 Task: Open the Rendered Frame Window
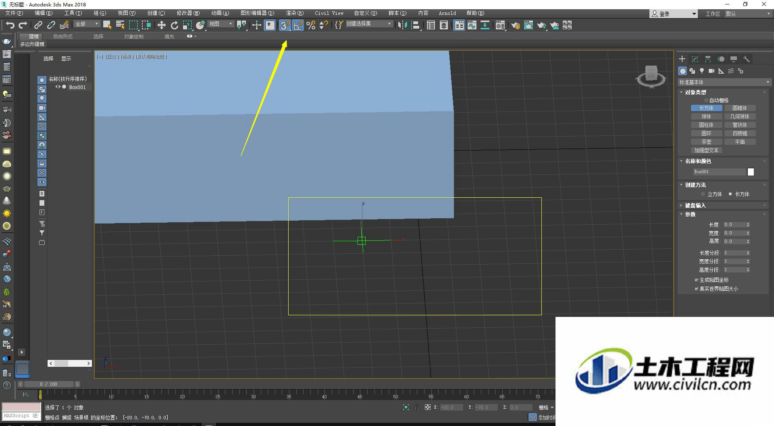pos(528,25)
